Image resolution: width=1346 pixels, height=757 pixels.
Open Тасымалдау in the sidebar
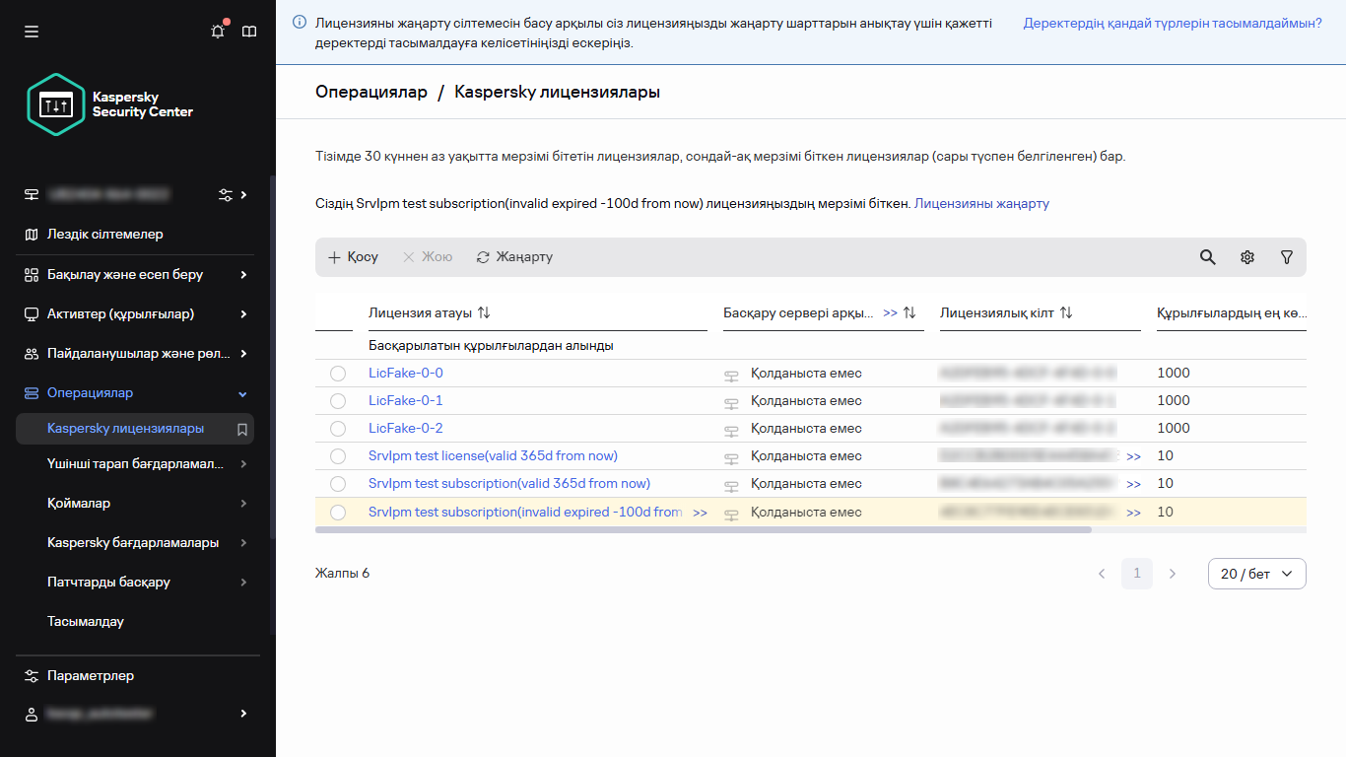[86, 622]
